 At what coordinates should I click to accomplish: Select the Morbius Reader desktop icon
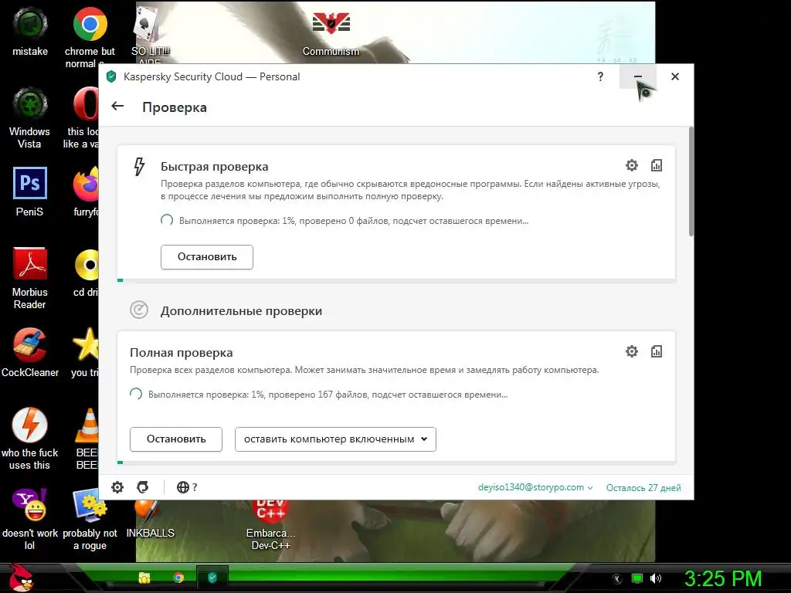pyautogui.click(x=29, y=278)
